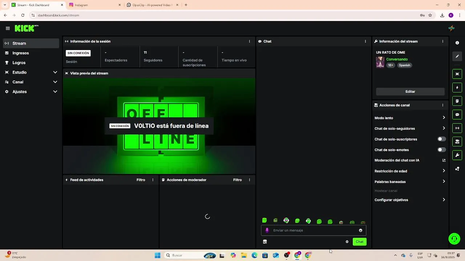Viewport: 465px width, 261px height.
Task: Toggle the chat bubble widget icon in the right rail
Action: pyautogui.click(x=457, y=115)
